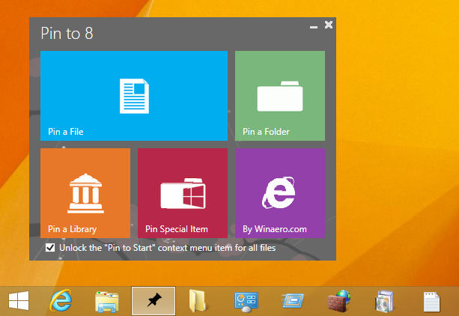Click the blue Run window taskbar icon

point(293,301)
